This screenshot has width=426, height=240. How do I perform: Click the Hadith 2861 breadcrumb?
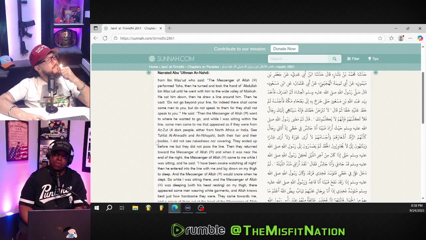click(286, 67)
